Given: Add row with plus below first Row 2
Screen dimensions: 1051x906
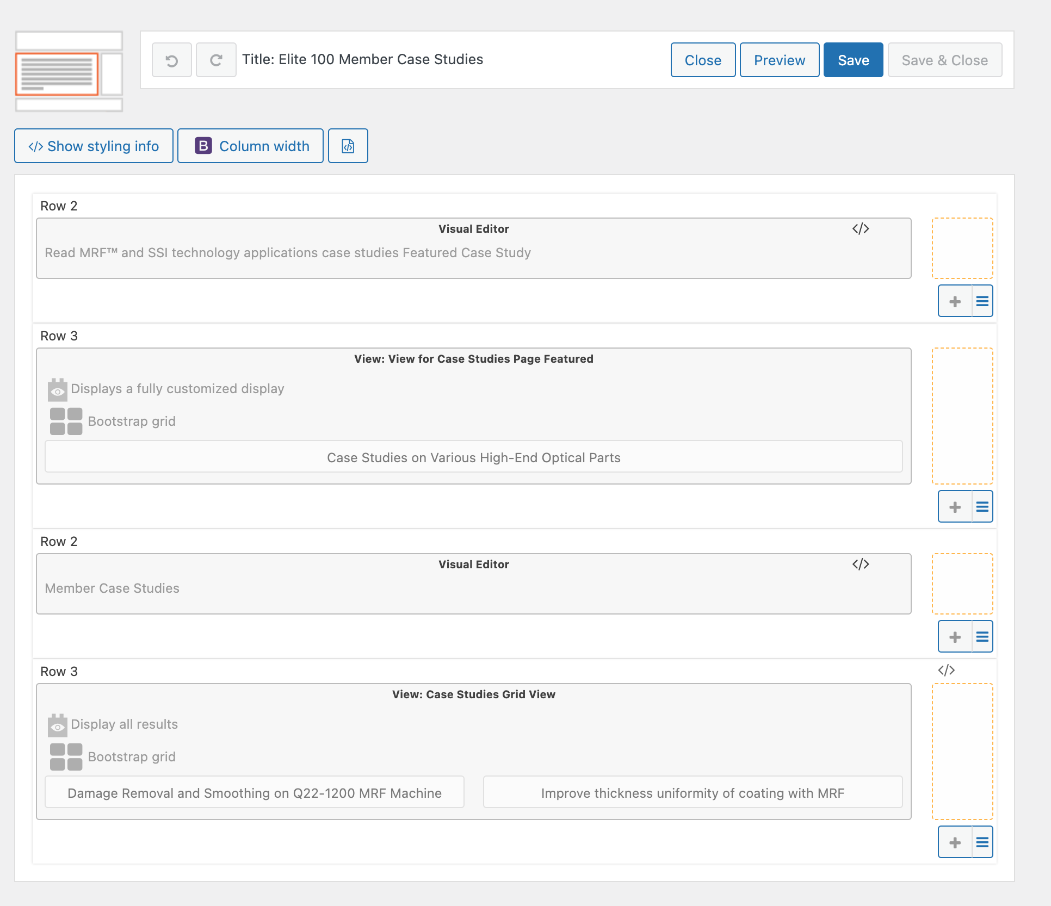Looking at the screenshot, I should click(955, 301).
